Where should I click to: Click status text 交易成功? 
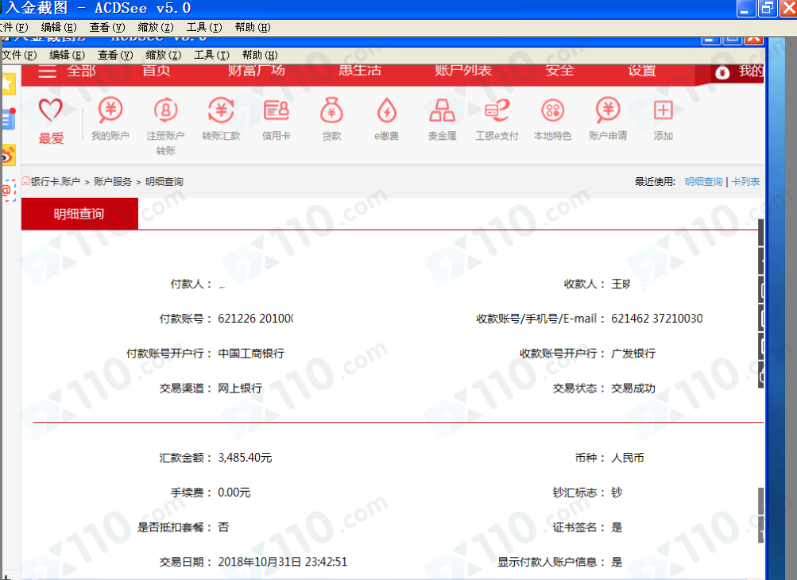coord(633,389)
